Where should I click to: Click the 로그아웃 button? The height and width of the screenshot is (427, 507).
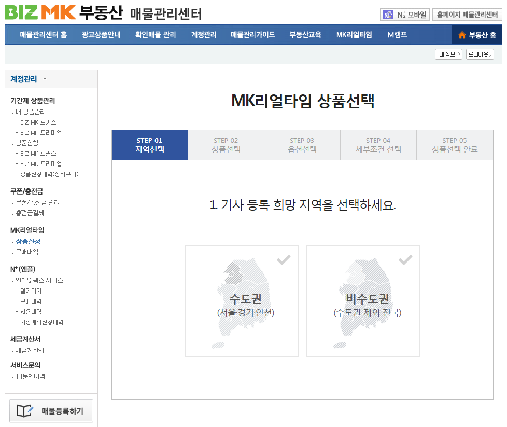click(480, 54)
